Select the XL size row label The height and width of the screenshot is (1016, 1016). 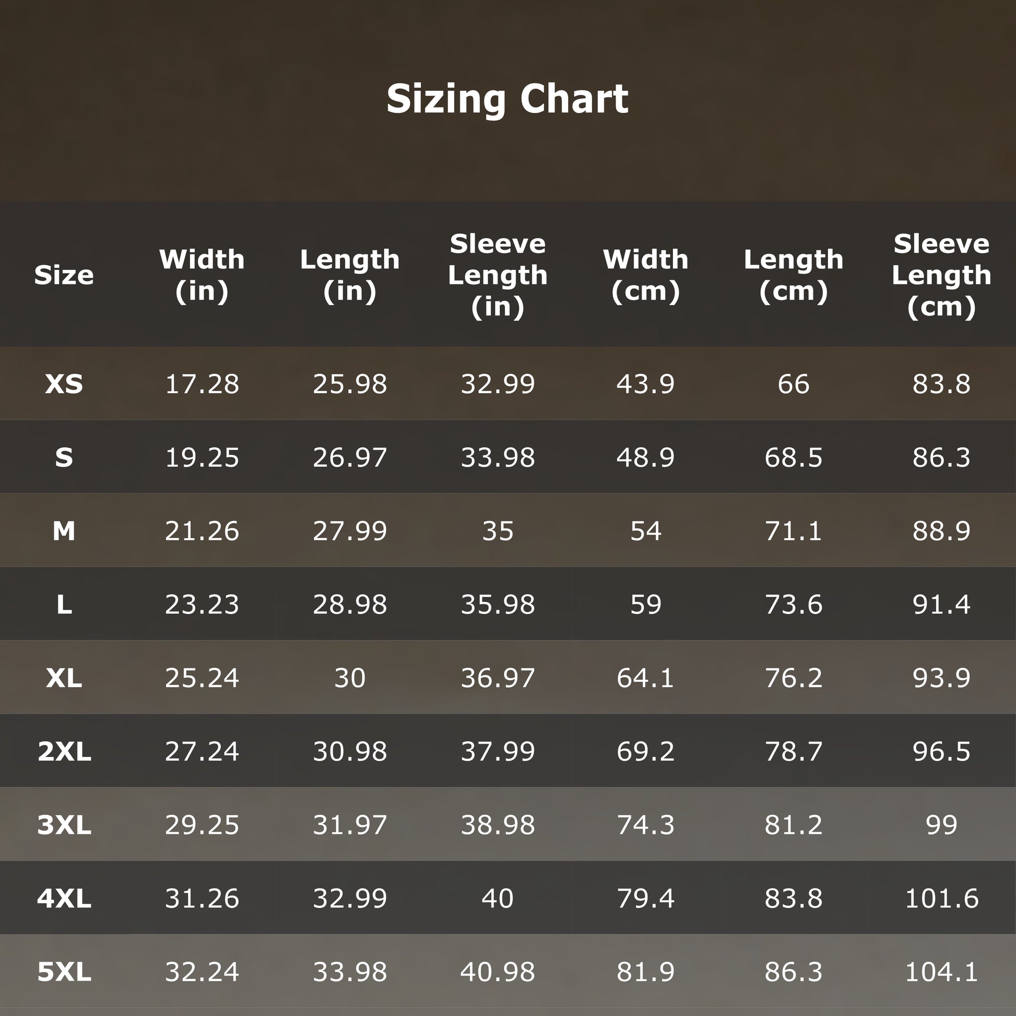[64, 677]
